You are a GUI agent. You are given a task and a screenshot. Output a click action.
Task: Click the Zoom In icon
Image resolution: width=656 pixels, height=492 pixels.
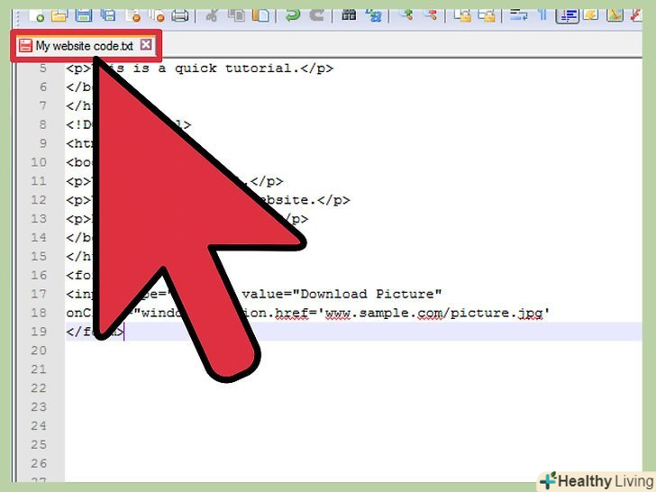pyautogui.click(x=405, y=15)
